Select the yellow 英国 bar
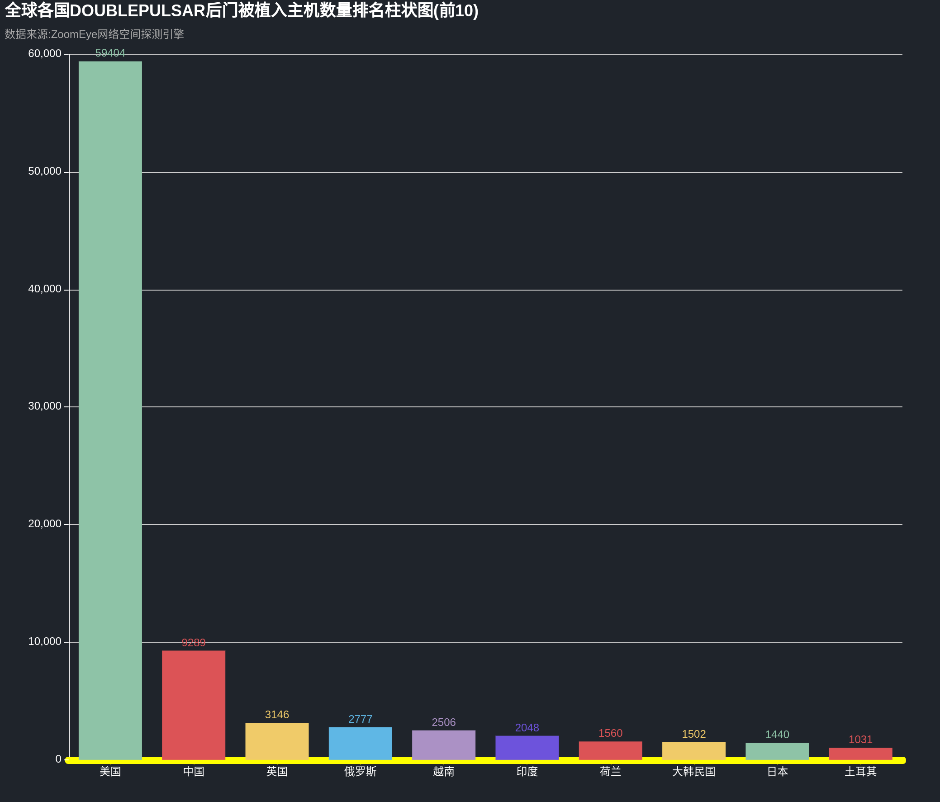Image resolution: width=940 pixels, height=802 pixels. click(x=277, y=741)
